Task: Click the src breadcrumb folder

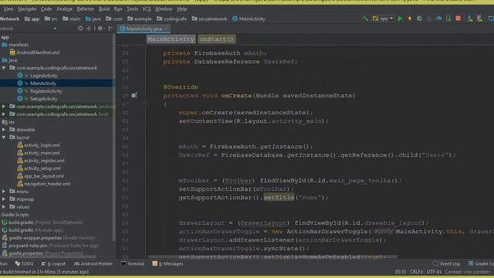Action: 51,19
